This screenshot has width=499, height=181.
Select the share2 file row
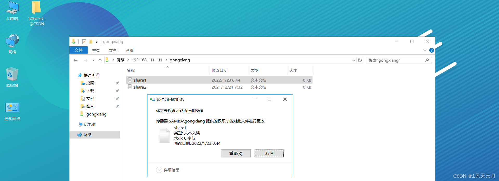point(219,87)
